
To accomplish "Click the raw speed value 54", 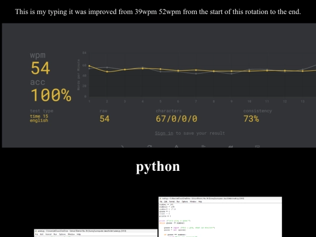I will pyautogui.click(x=104, y=119).
